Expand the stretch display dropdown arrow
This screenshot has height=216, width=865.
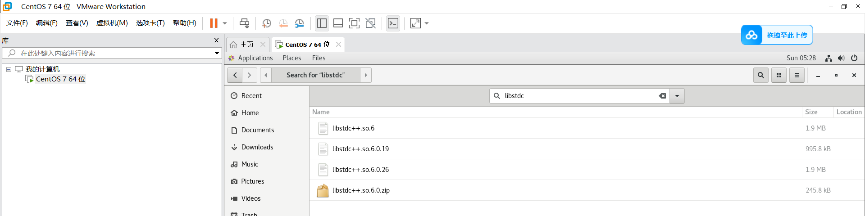point(427,23)
